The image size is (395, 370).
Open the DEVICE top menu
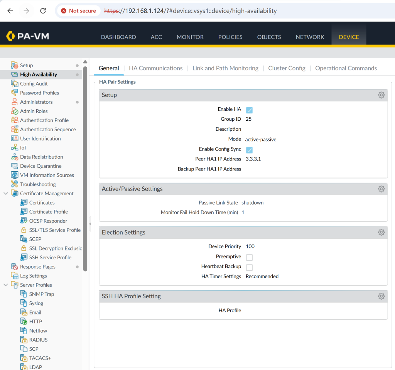tap(349, 37)
